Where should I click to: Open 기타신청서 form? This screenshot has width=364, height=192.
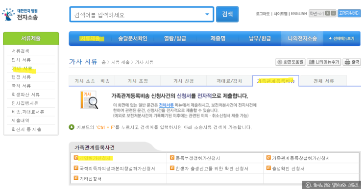[x=90, y=179]
